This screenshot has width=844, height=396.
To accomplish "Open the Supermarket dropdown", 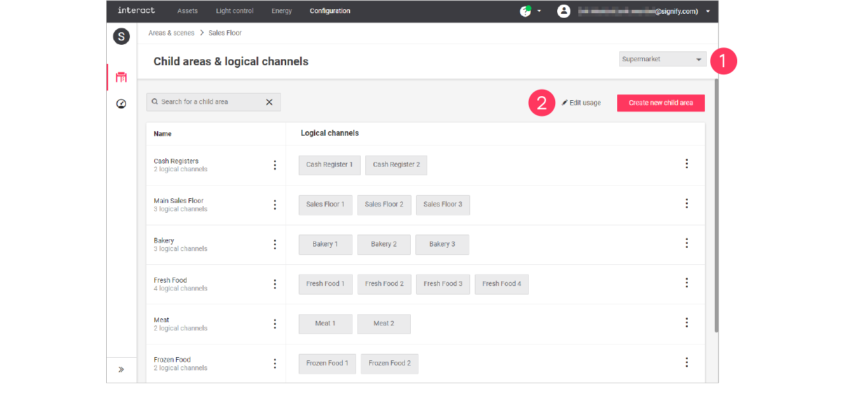I will click(x=663, y=59).
